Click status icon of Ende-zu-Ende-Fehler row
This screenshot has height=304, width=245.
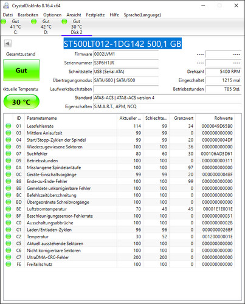[9, 181]
